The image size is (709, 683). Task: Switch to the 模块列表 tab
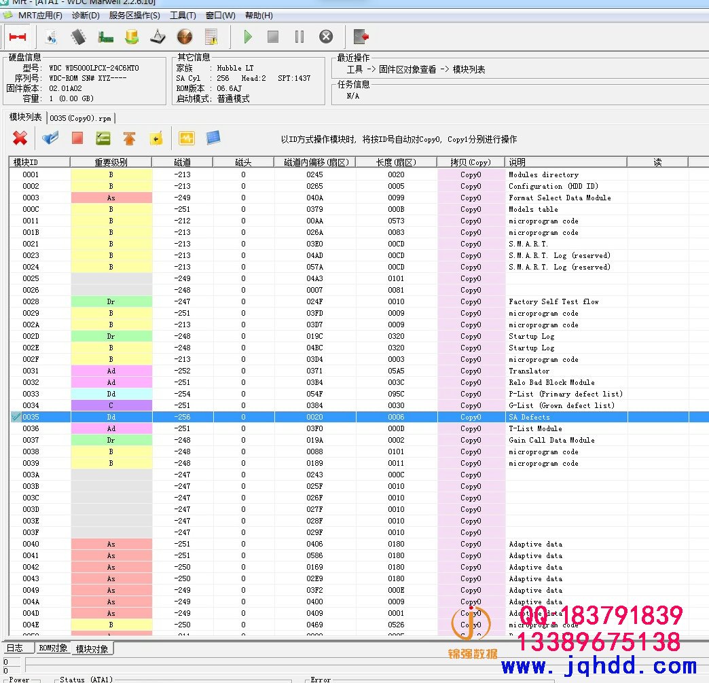[x=25, y=117]
